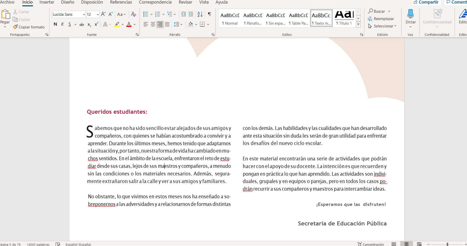This screenshot has width=467, height=246.
Task: Click the Dictar microphone icon
Action: point(410,14)
